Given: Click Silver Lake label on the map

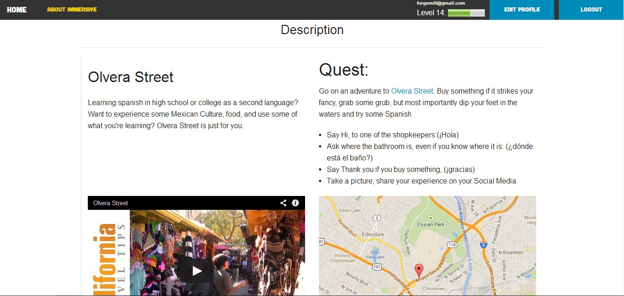Looking at the screenshot, I should tap(350, 210).
